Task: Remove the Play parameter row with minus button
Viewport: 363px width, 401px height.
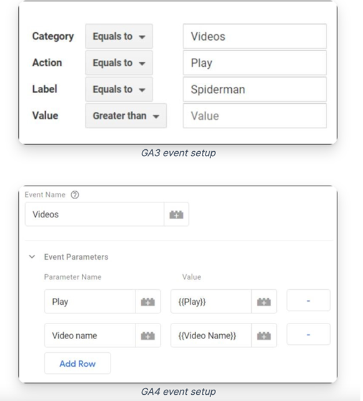Action: pyautogui.click(x=308, y=300)
